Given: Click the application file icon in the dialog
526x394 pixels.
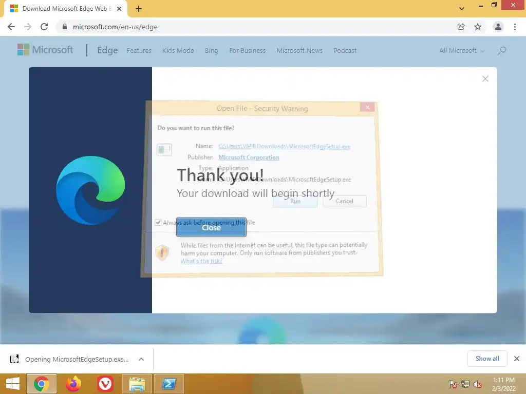Looking at the screenshot, I should click(x=164, y=149).
